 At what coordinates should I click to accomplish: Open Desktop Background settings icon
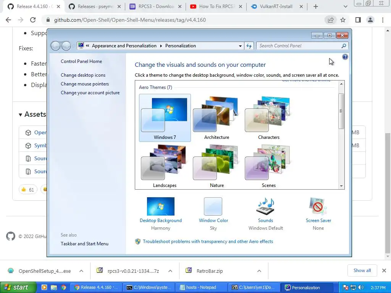161,206
